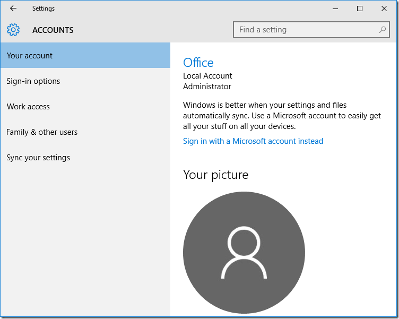The image size is (399, 319).
Task: Click the search magnifier icon
Action: pyautogui.click(x=382, y=30)
